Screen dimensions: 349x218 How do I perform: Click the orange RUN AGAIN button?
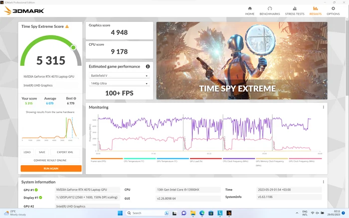point(51,168)
